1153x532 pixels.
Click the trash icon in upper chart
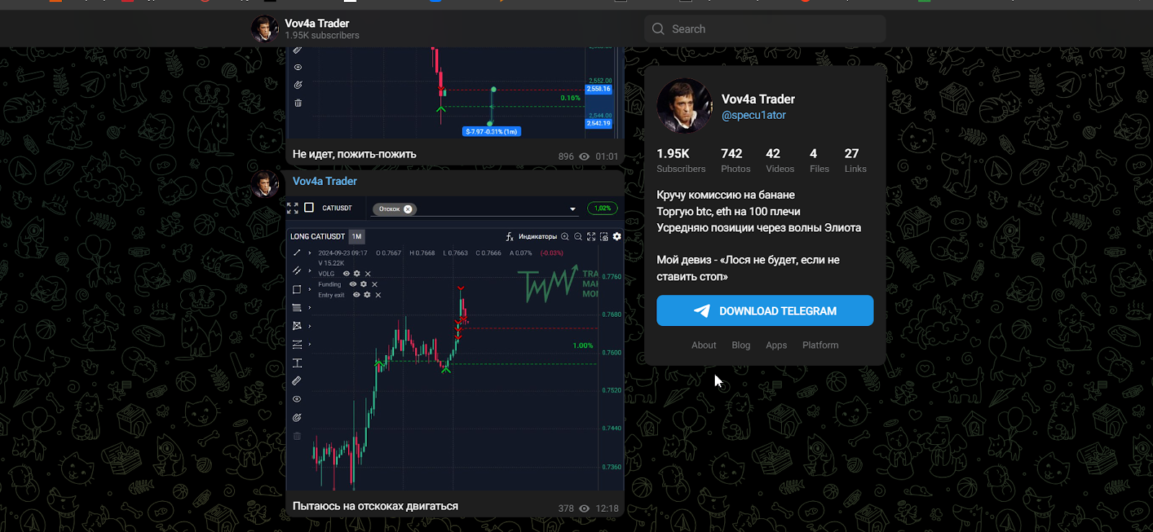click(298, 103)
